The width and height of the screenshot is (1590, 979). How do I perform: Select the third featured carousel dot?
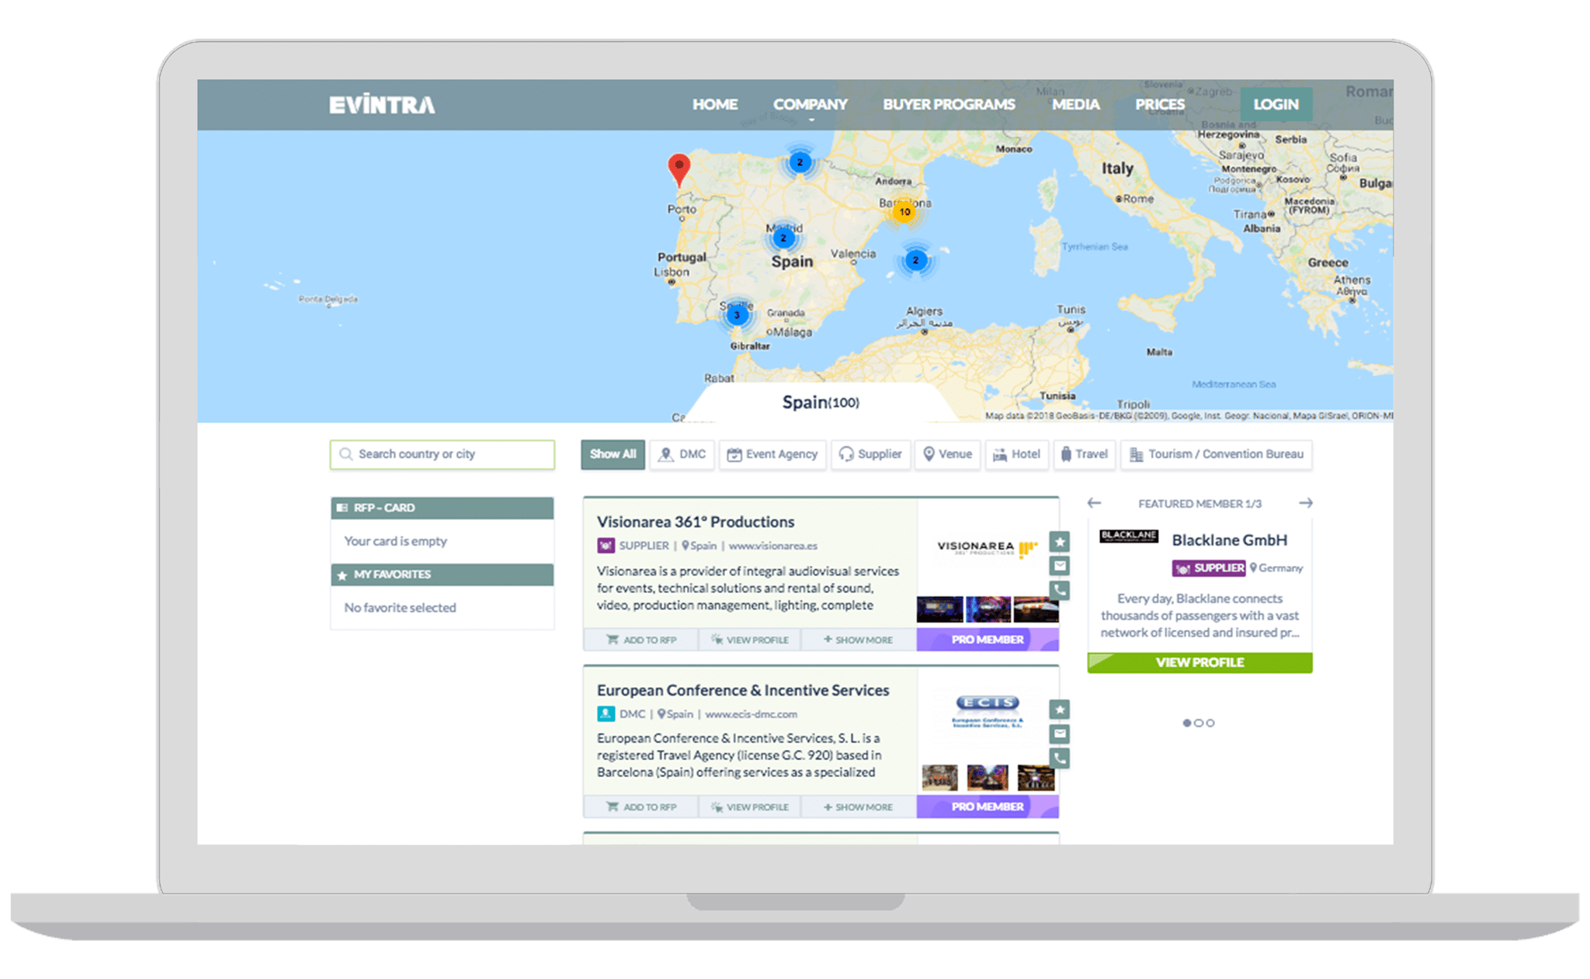[x=1210, y=723]
